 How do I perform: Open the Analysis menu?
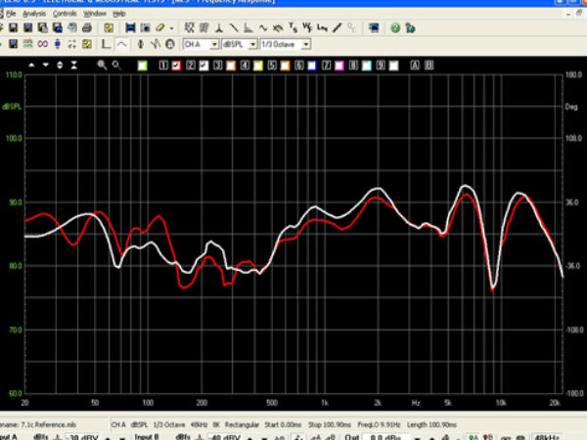33,15
